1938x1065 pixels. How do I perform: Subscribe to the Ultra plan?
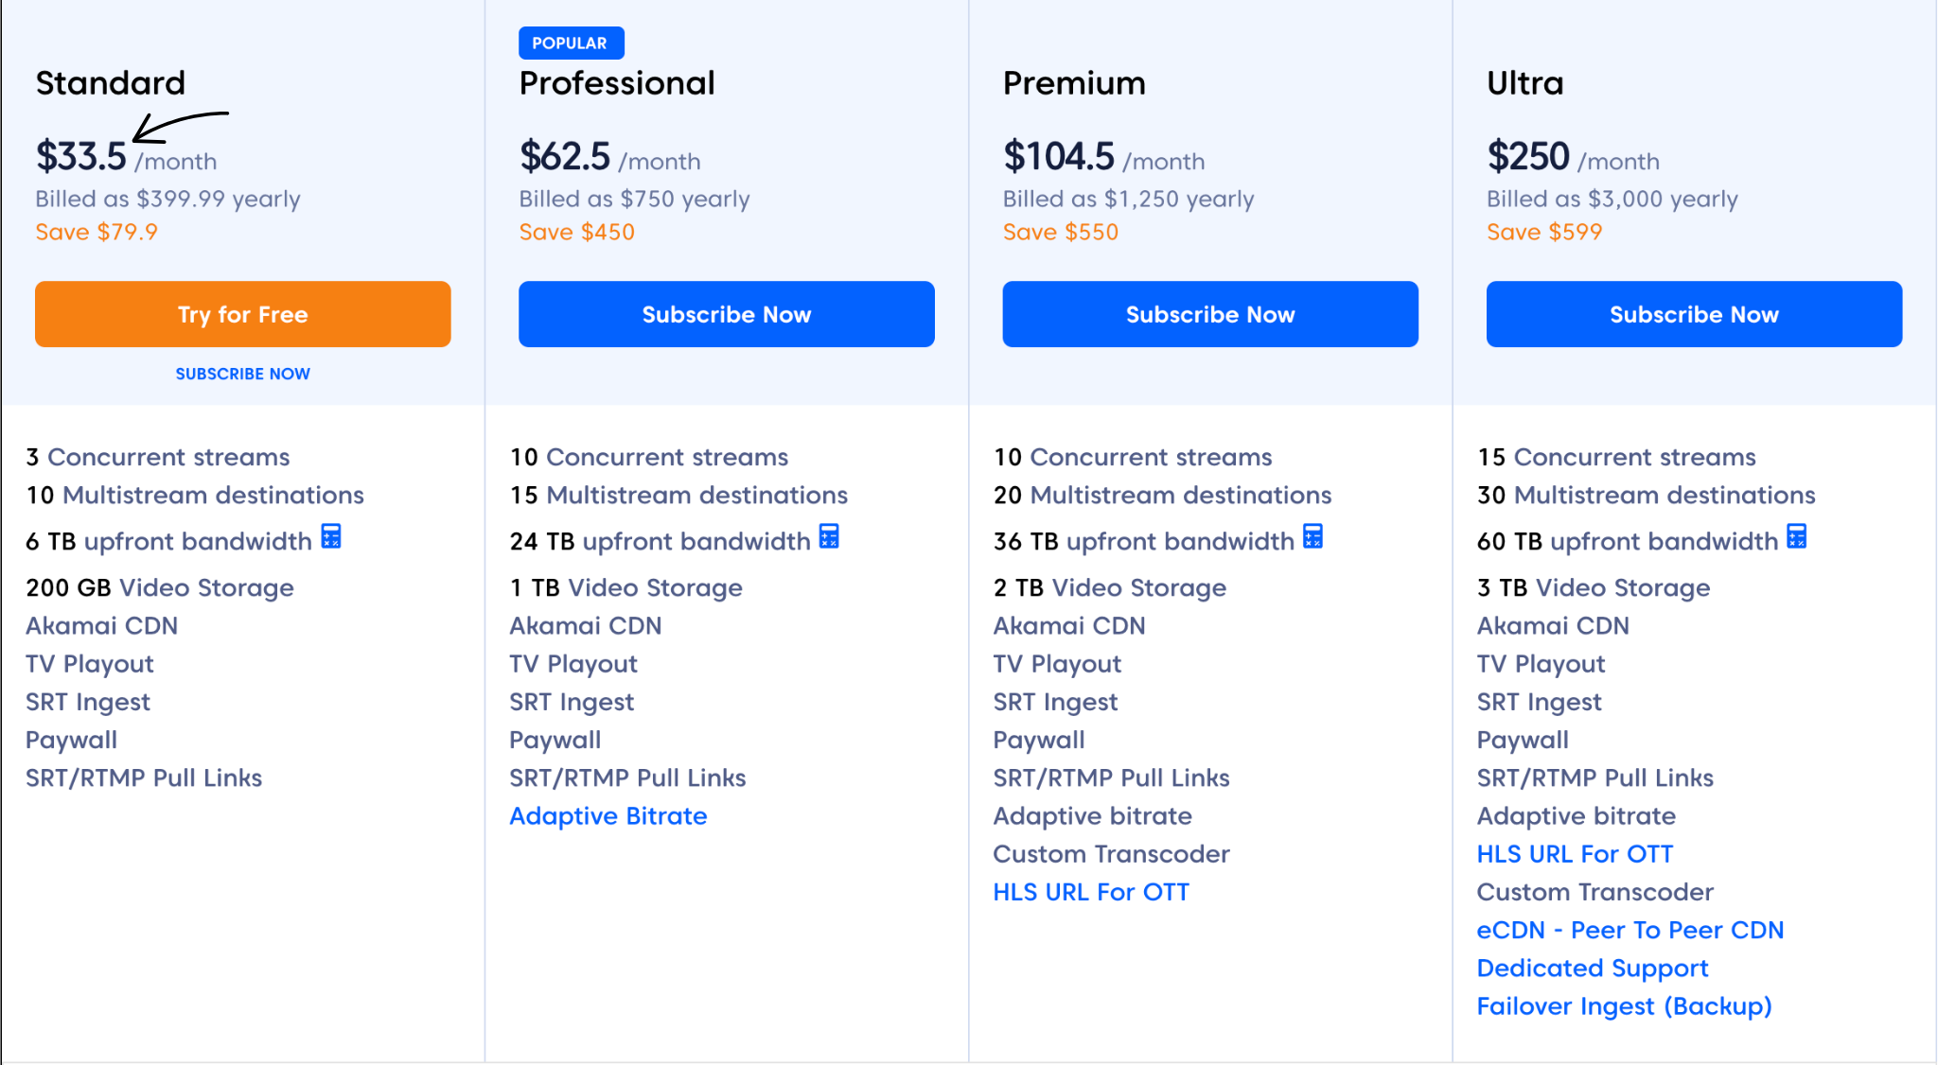tap(1694, 314)
